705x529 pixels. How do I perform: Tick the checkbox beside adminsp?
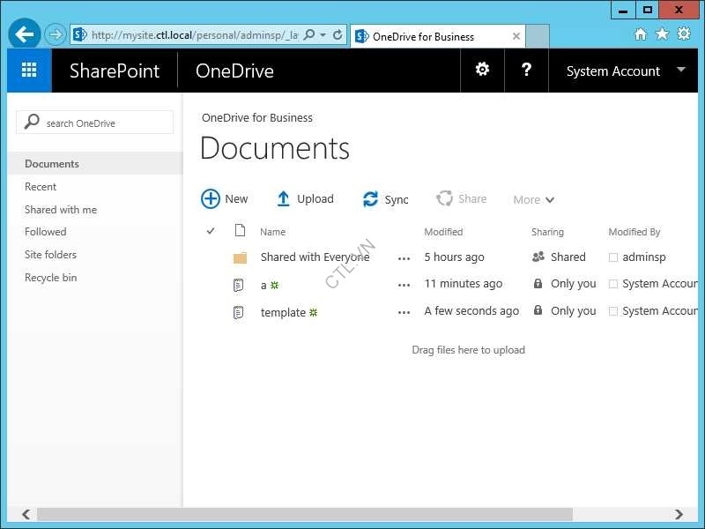pyautogui.click(x=613, y=257)
